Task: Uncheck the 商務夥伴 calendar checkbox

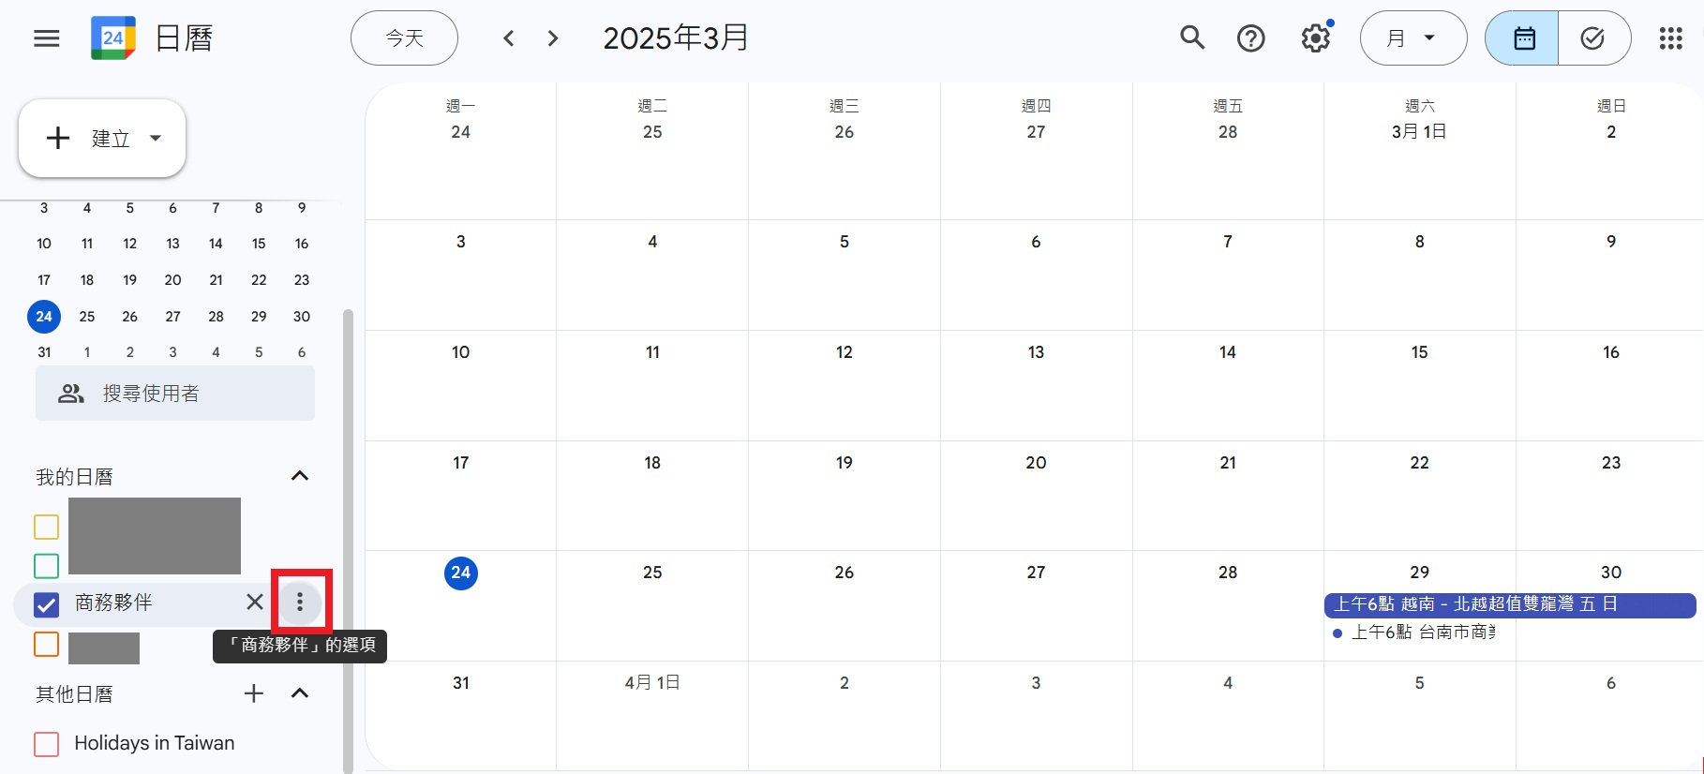Action: point(46,604)
